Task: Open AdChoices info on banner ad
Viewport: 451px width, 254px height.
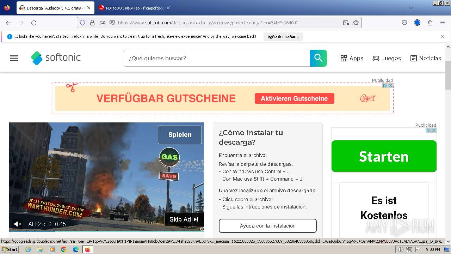Action: click(385, 85)
